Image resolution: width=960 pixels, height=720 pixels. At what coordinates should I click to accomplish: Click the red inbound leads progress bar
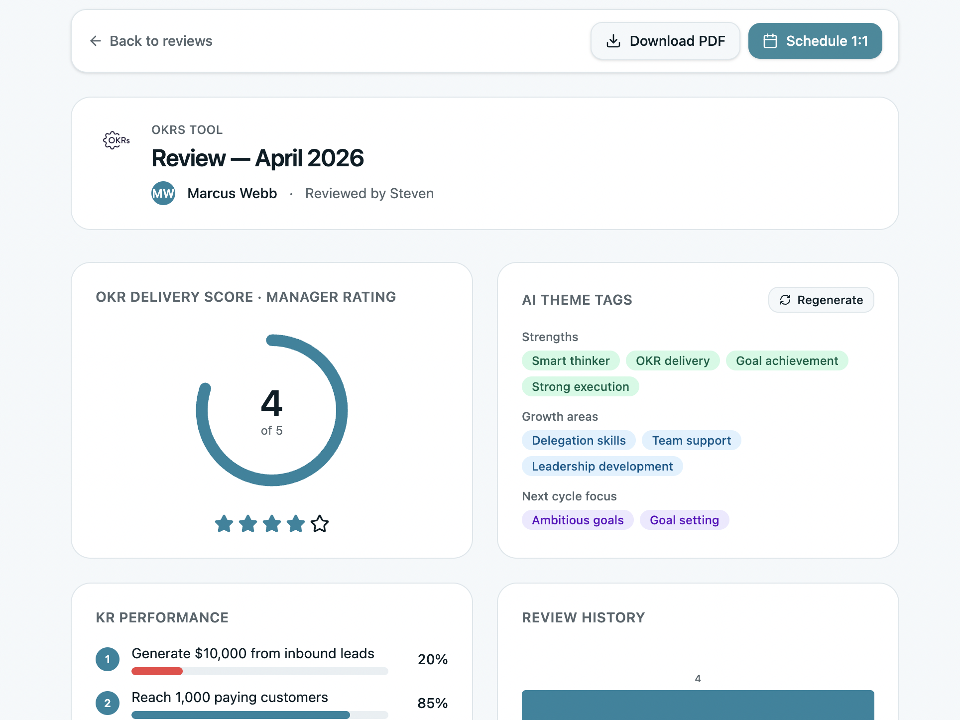[x=157, y=671]
